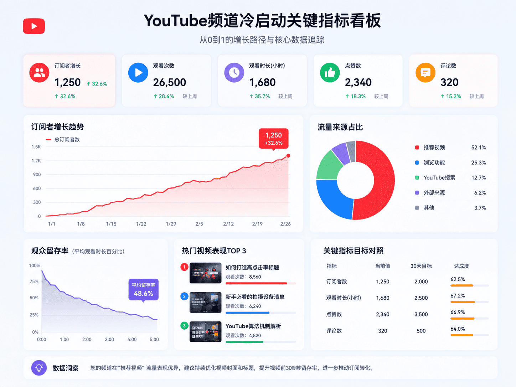Image resolution: width=516 pixels, height=387 pixels.
Task: Select the red 推荐视频 legend swatch
Action: pos(417,148)
